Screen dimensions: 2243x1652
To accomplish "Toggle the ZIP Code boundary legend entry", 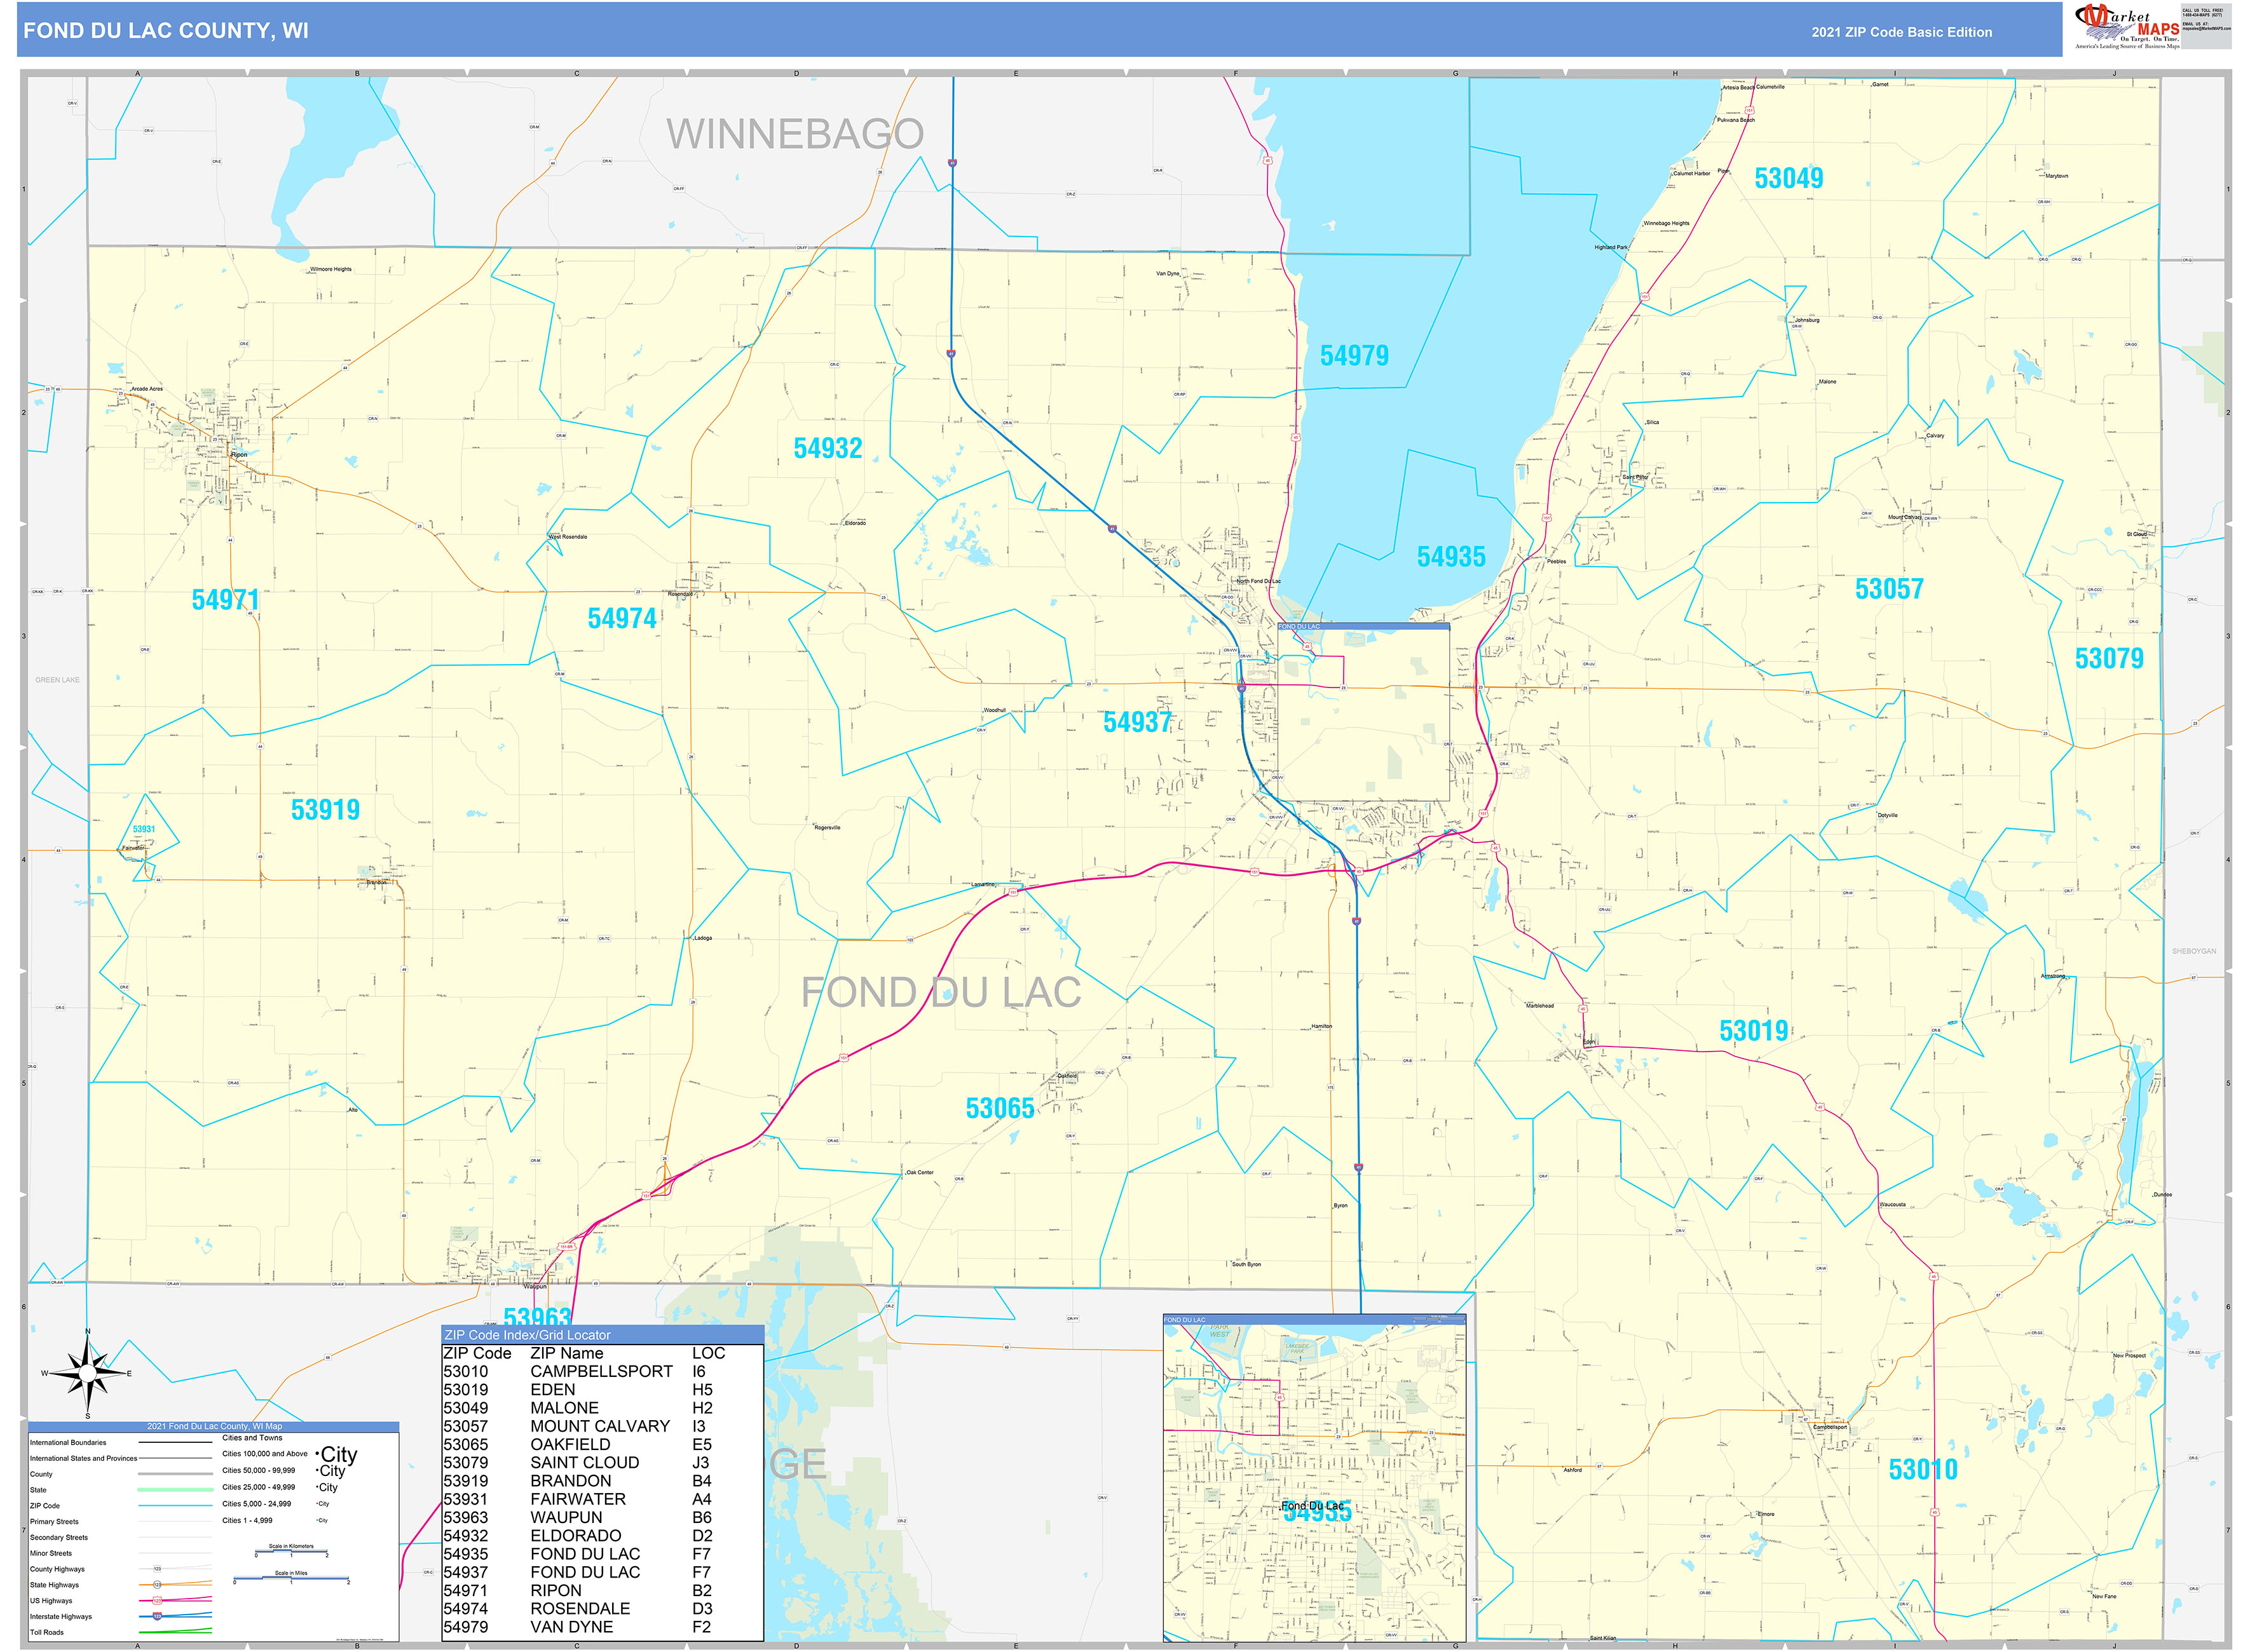I will pos(46,1506).
